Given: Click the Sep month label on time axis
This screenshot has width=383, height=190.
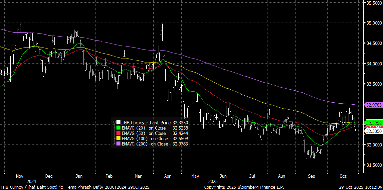Looking at the screenshot, I should point(311,176).
